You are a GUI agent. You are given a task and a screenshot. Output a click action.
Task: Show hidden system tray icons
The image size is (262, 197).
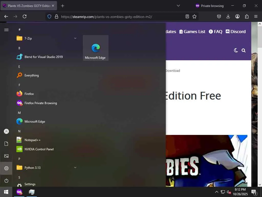click(x=216, y=192)
